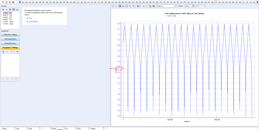Activate the pan/move crosshair graph tool
This screenshot has width=259, height=130.
click(120, 6)
